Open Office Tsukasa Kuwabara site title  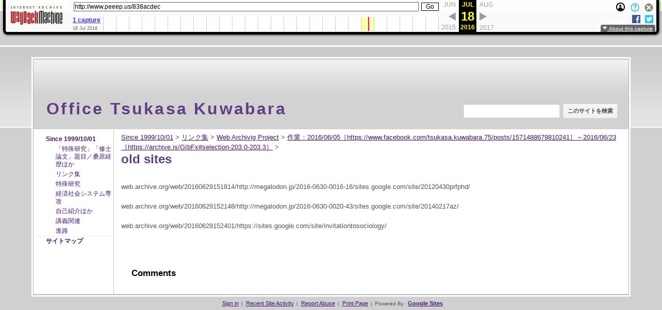[x=166, y=109]
